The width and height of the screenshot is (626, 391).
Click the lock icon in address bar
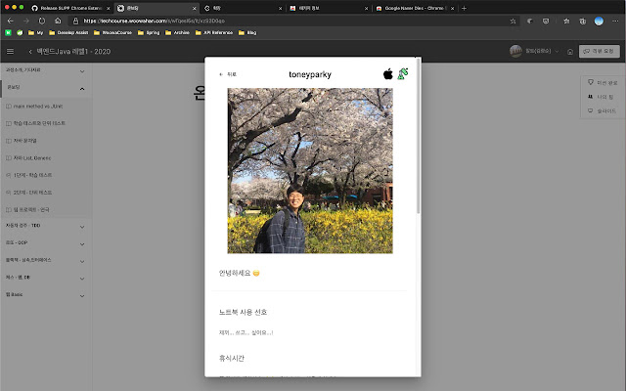(75, 21)
